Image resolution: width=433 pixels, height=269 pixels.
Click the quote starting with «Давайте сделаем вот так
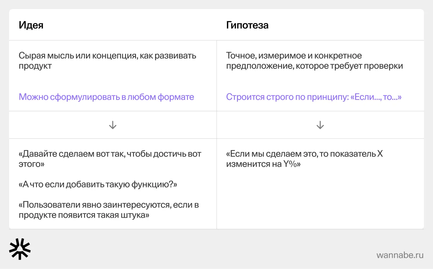(110, 154)
